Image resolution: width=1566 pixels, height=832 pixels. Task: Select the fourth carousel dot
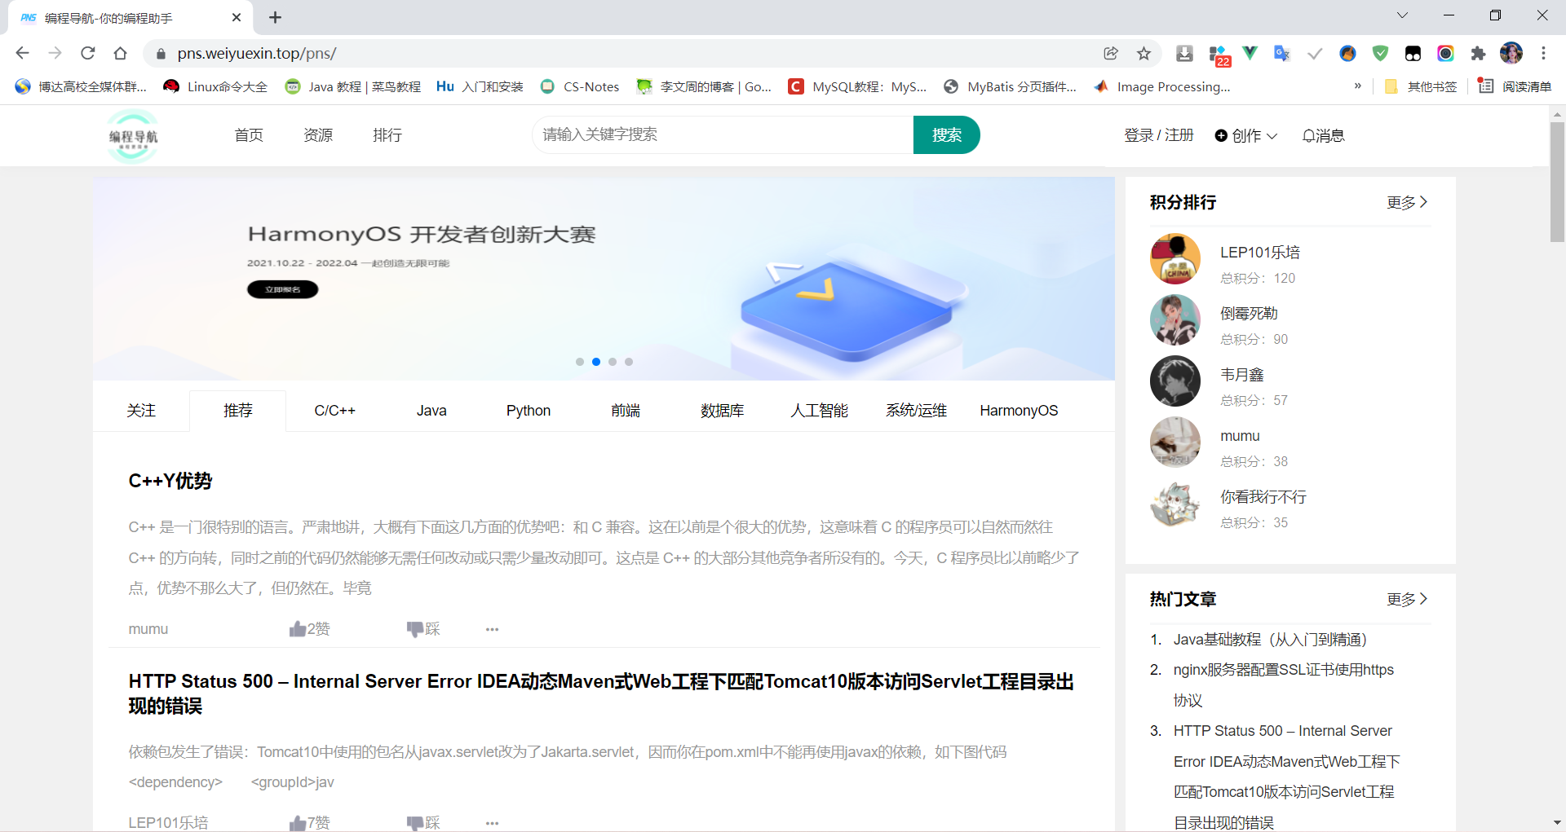[x=629, y=362]
